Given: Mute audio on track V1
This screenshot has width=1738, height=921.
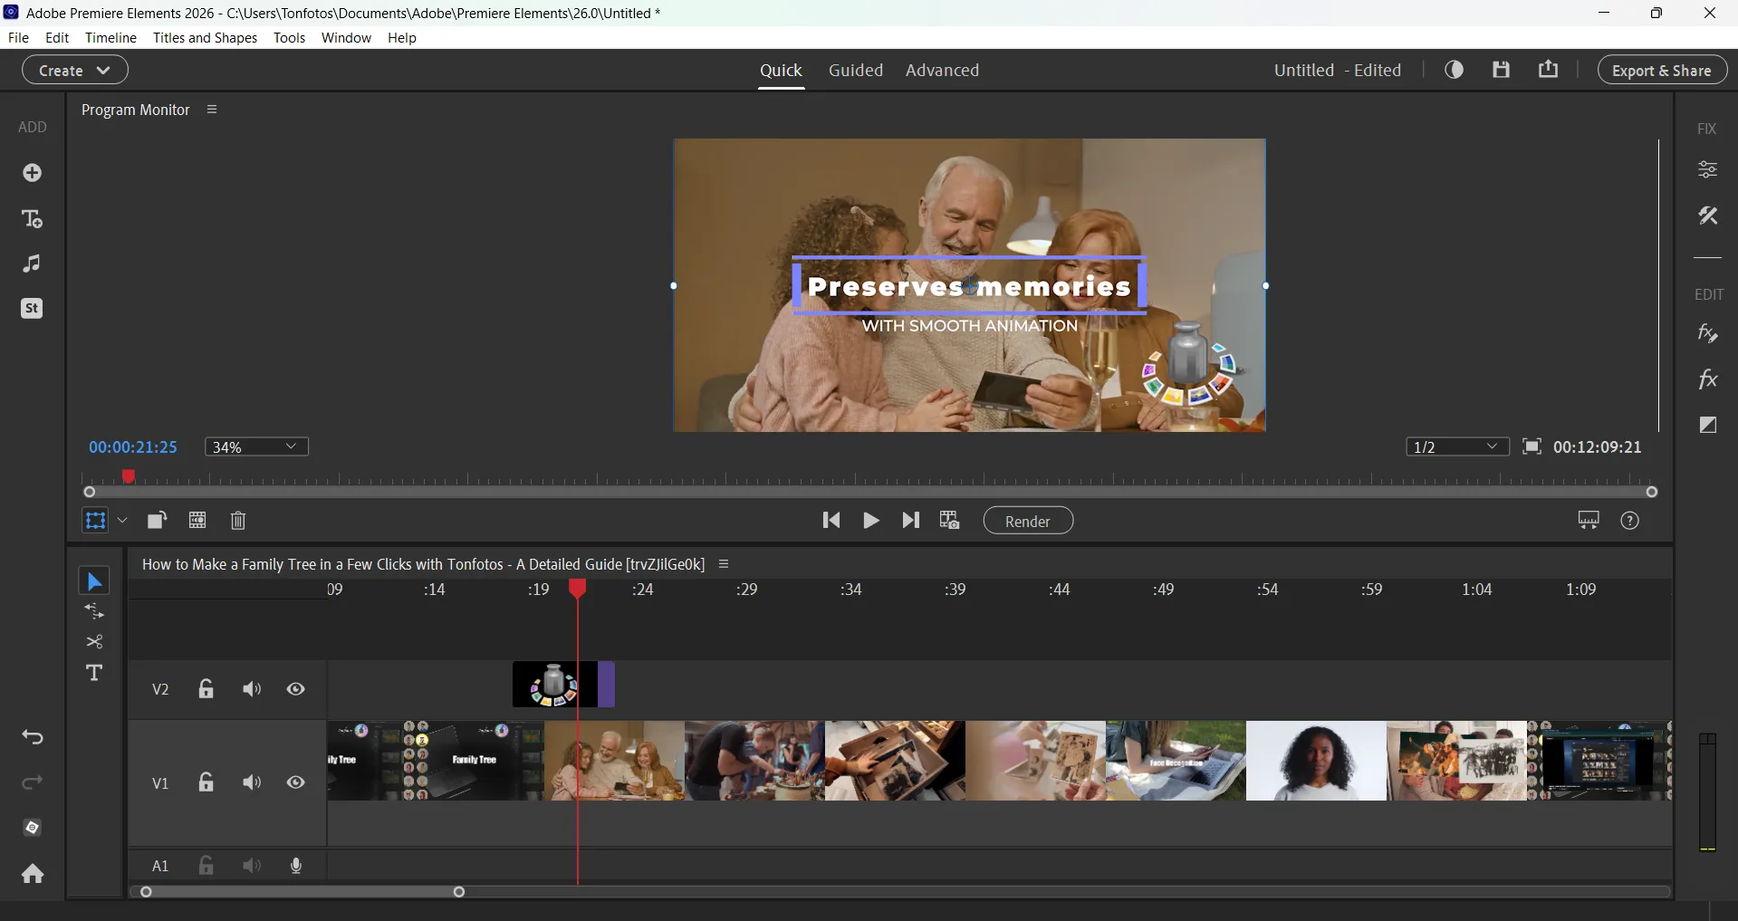Looking at the screenshot, I should [x=251, y=782].
